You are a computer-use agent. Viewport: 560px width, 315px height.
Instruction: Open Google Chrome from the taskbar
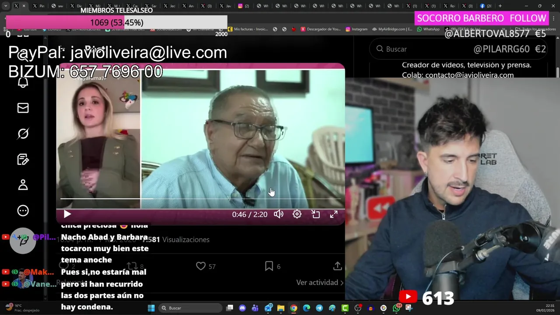(x=294, y=308)
